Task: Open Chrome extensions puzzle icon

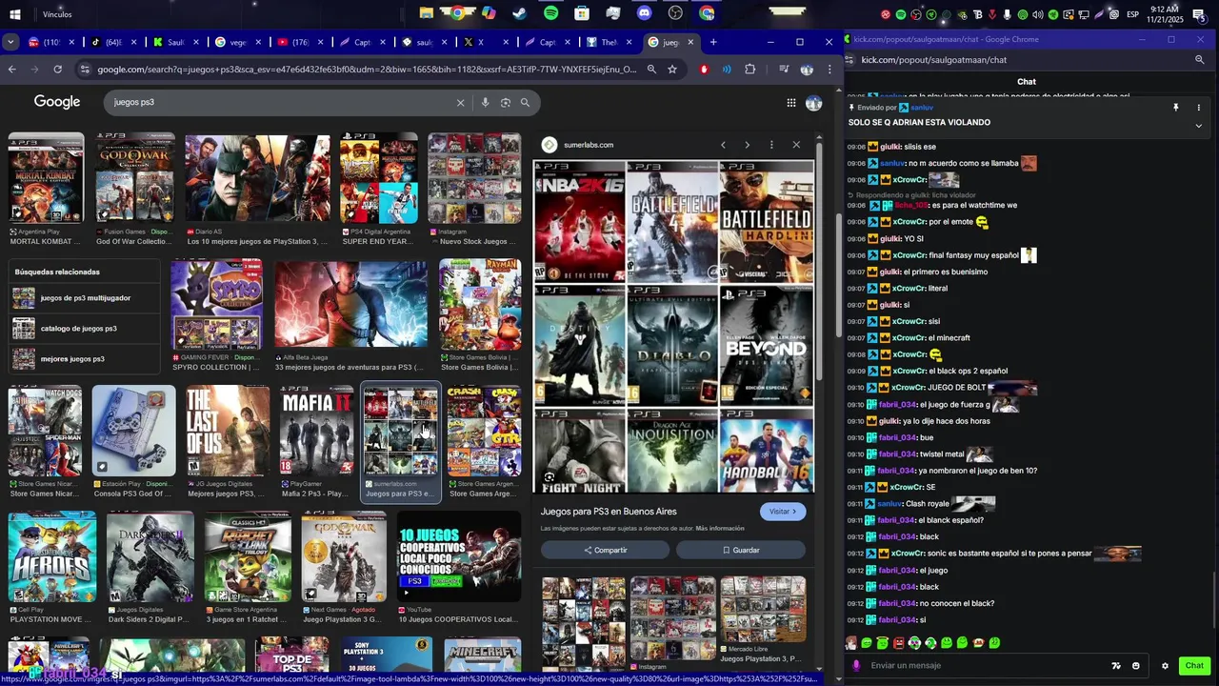Action: click(x=750, y=70)
